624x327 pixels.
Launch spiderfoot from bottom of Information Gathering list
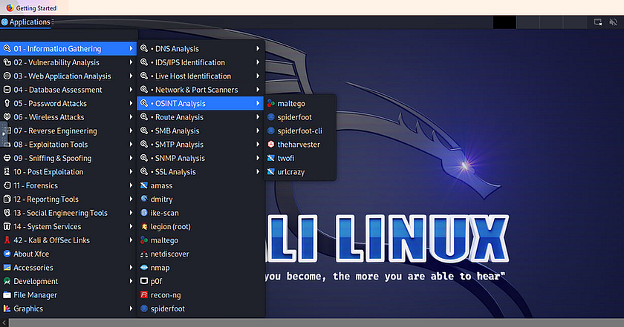[200, 308]
